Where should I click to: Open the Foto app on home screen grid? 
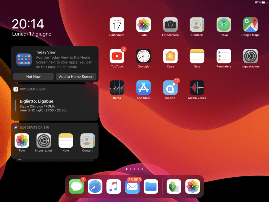point(144,25)
